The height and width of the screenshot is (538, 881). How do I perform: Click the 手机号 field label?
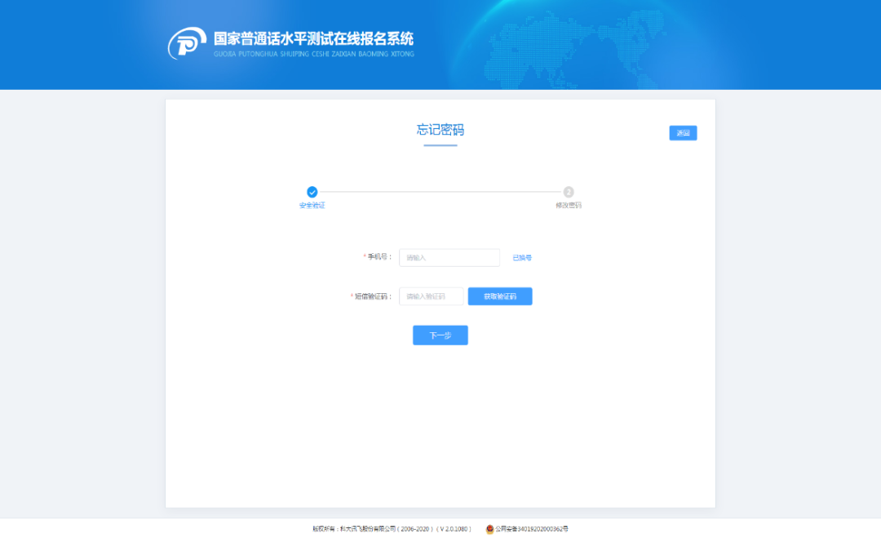point(379,257)
